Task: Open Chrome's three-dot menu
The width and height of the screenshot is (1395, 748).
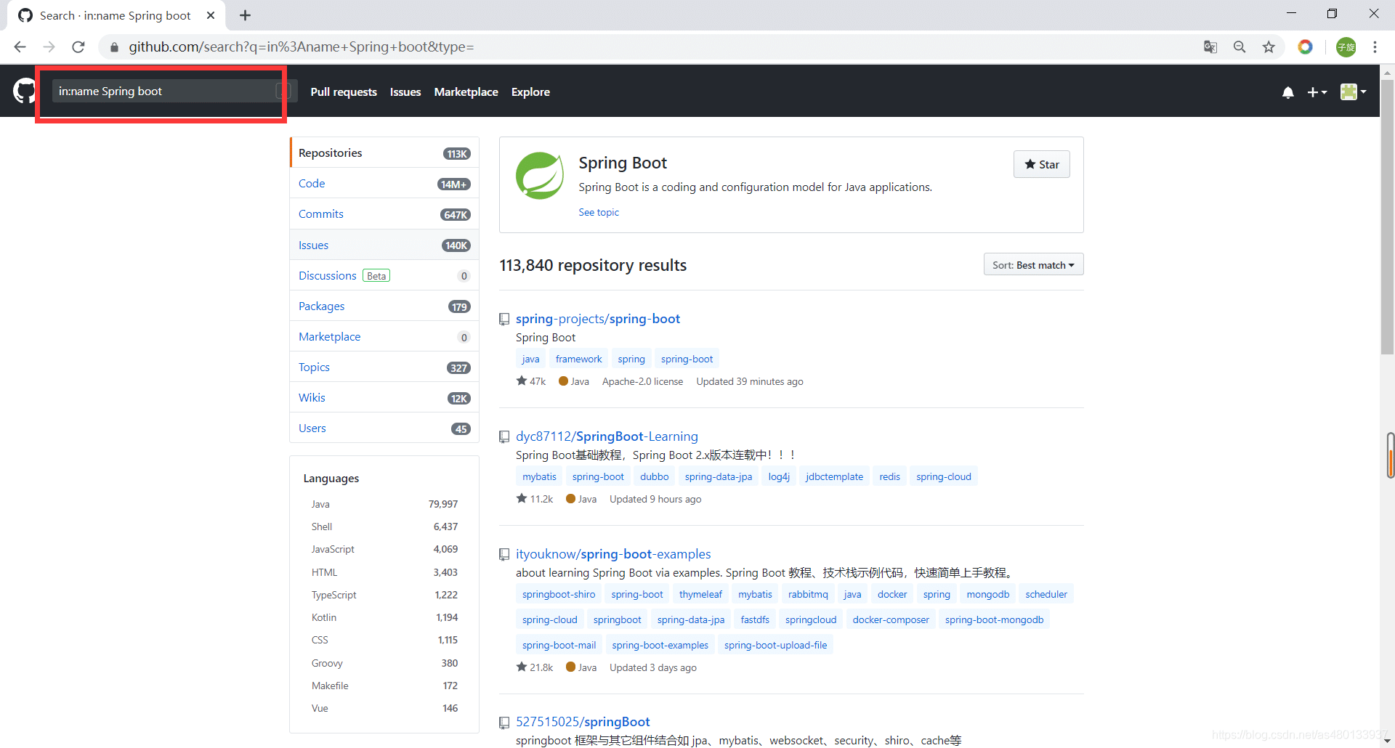Action: [1375, 47]
